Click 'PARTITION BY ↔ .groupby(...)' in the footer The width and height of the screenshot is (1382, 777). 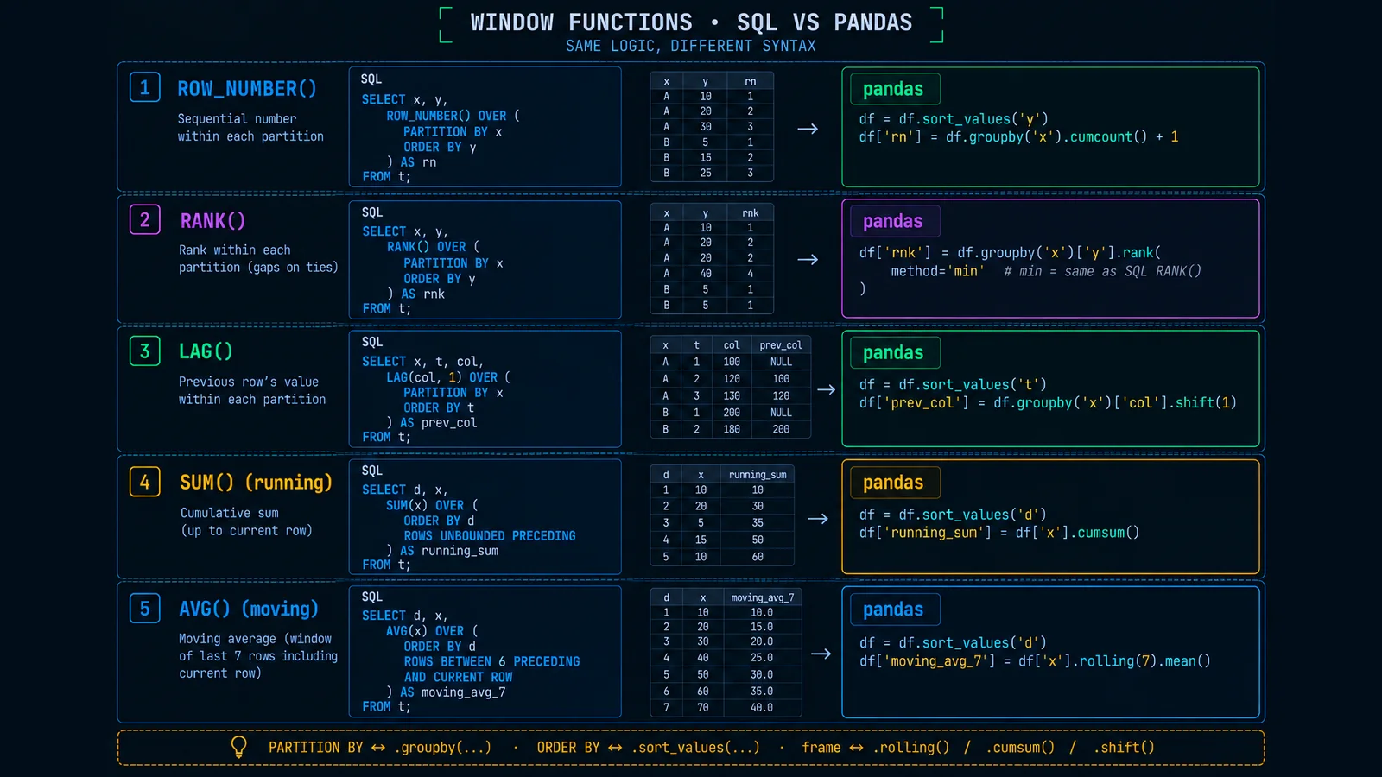pyautogui.click(x=380, y=748)
